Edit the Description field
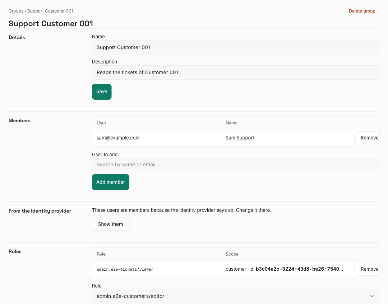 tap(236, 72)
